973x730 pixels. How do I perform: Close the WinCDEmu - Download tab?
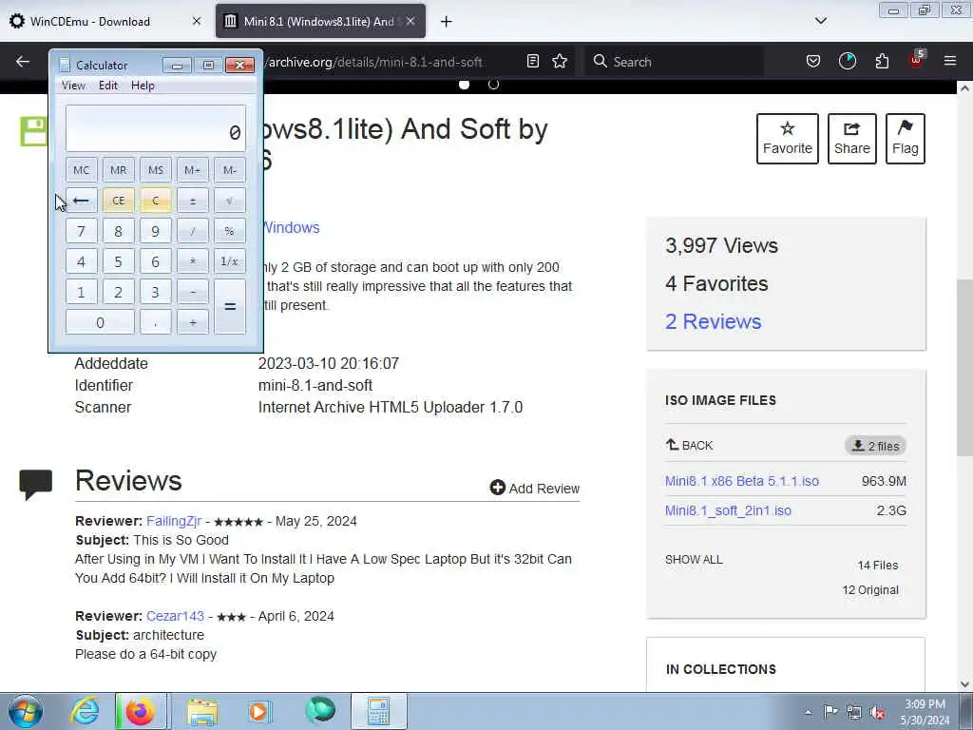pyautogui.click(x=196, y=21)
